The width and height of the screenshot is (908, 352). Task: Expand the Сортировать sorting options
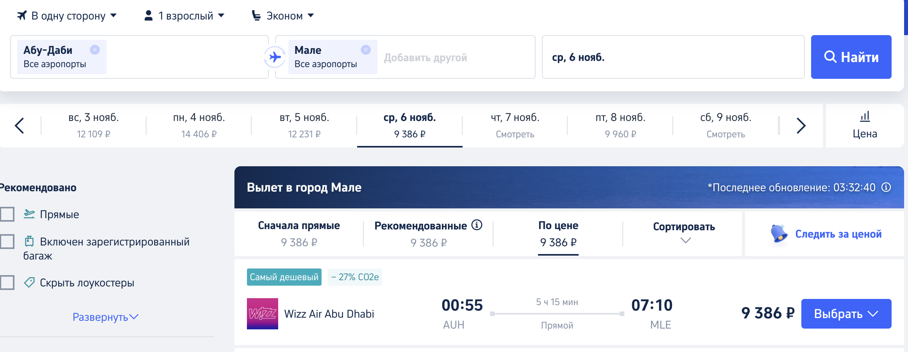coord(684,233)
